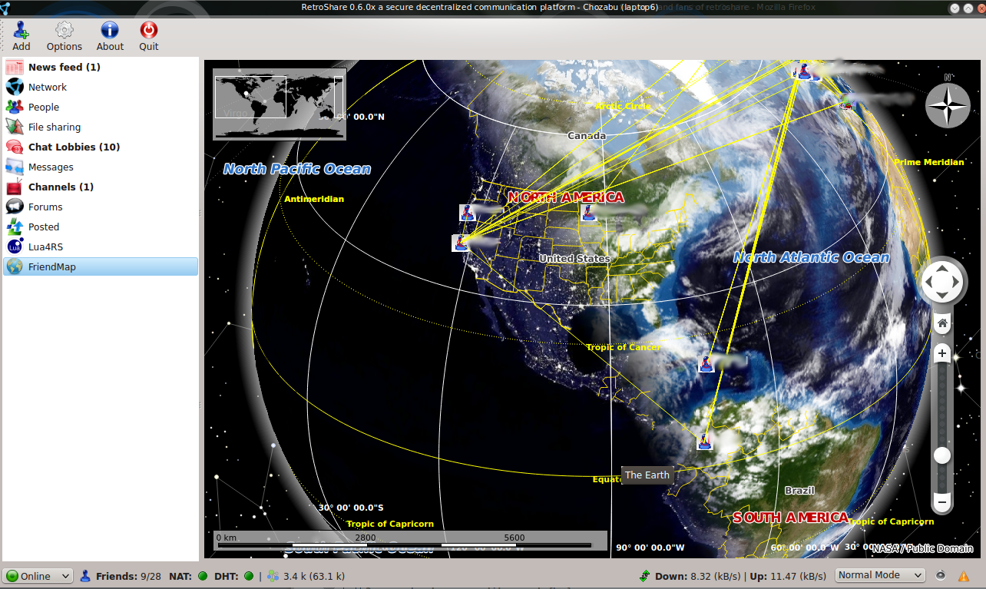Click the warning triangle in the status bar
986x589 pixels.
point(964,575)
